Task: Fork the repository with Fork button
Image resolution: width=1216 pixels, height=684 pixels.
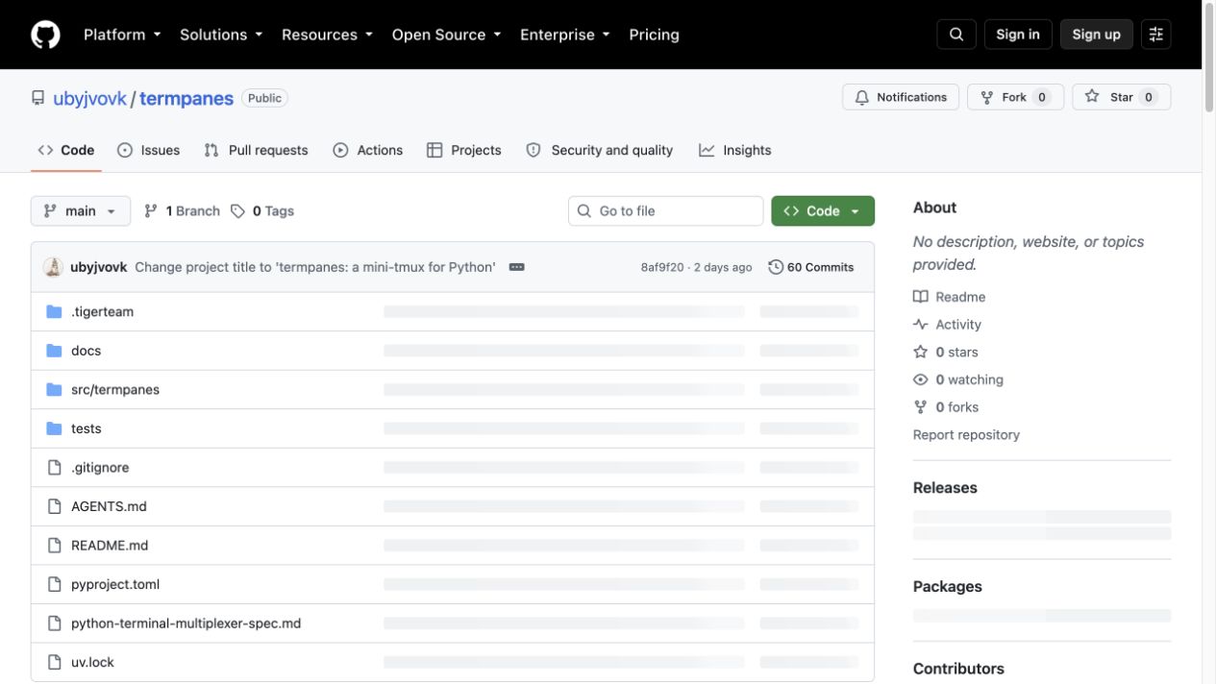Action: (1015, 97)
